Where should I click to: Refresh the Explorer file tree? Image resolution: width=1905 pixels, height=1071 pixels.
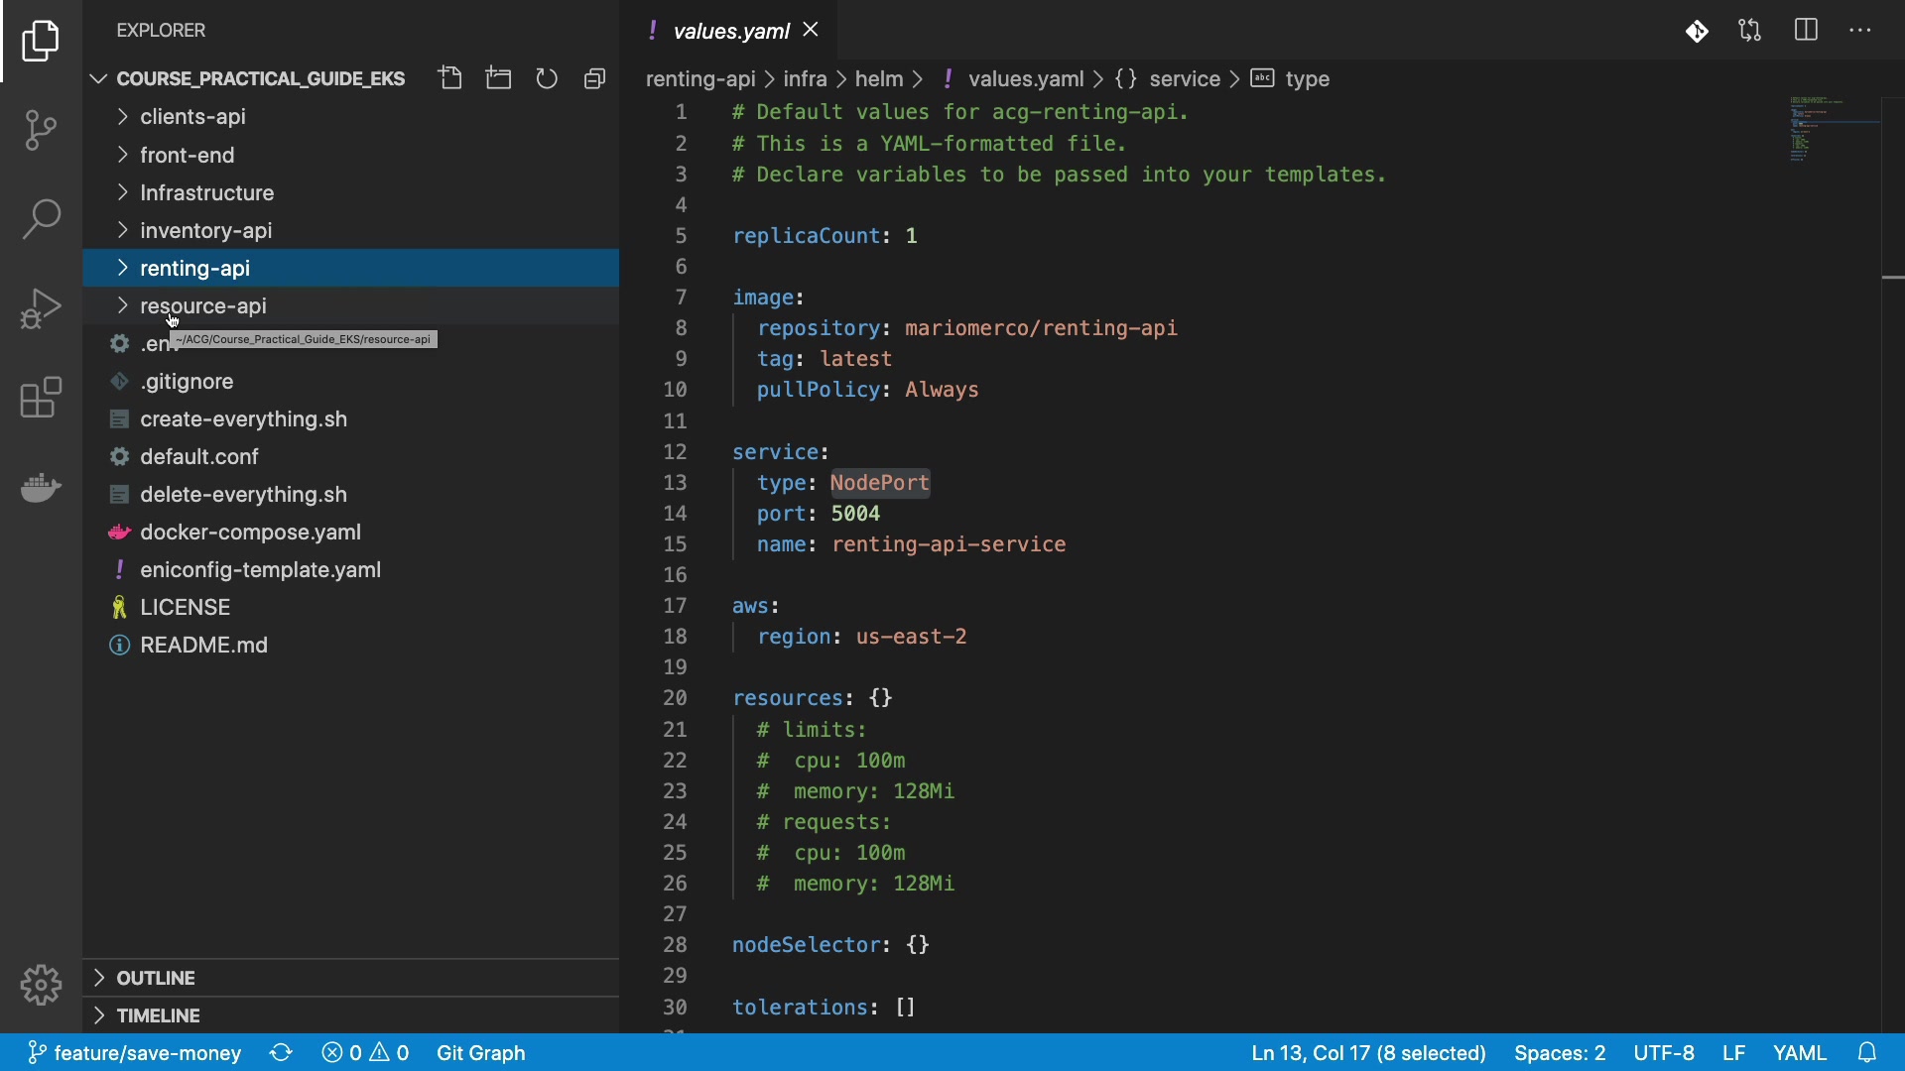pyautogui.click(x=547, y=78)
